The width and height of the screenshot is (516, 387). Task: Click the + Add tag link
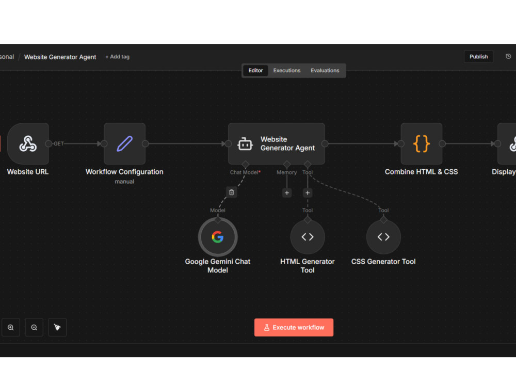[117, 57]
